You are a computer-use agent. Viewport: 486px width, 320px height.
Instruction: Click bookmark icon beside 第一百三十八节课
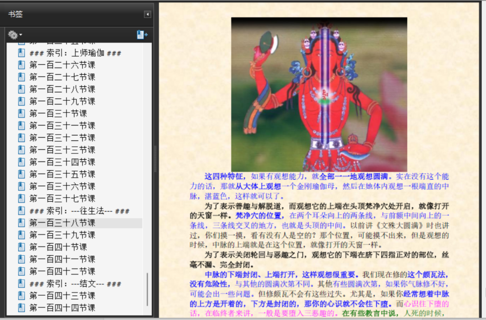coord(22,223)
